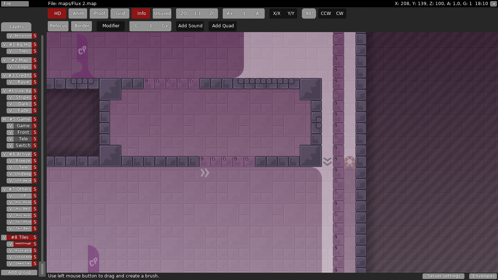Collapse the #7 Others group header
Viewport: 498px width, 280px height.
point(20,189)
